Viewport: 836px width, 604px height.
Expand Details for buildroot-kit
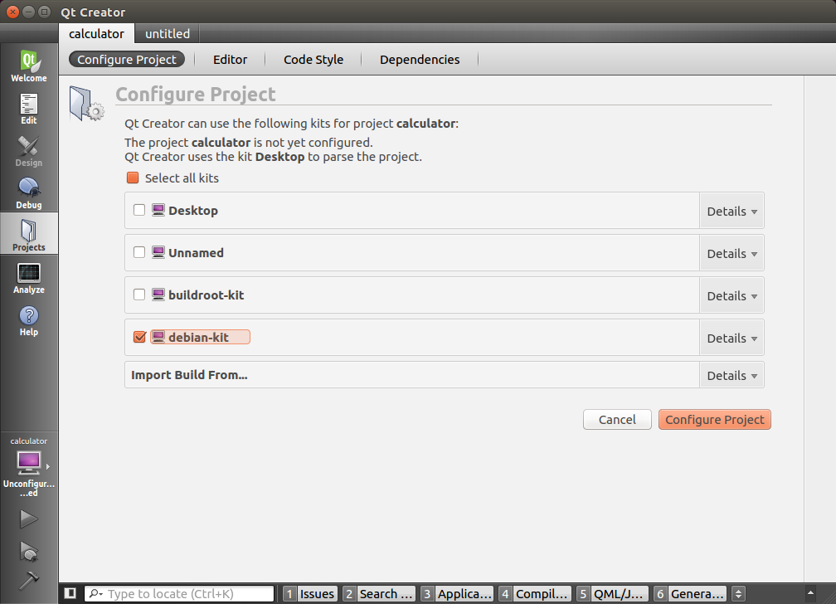point(731,296)
